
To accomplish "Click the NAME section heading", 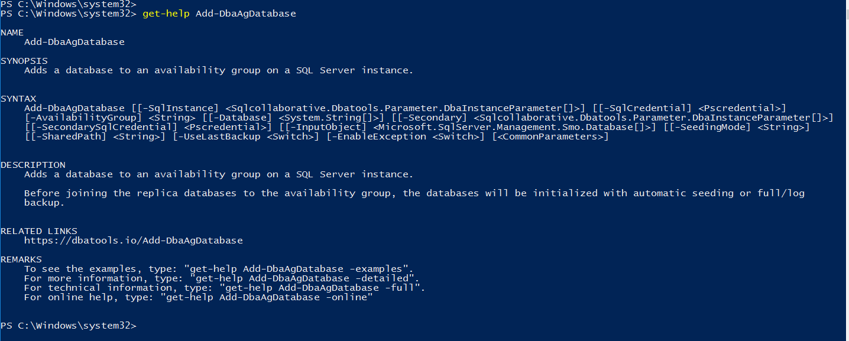I will [x=12, y=33].
